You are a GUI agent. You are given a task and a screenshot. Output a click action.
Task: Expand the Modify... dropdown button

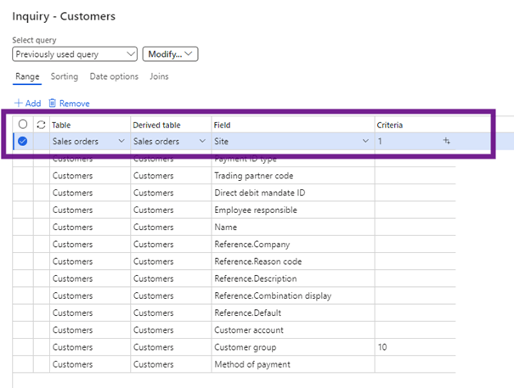point(170,54)
